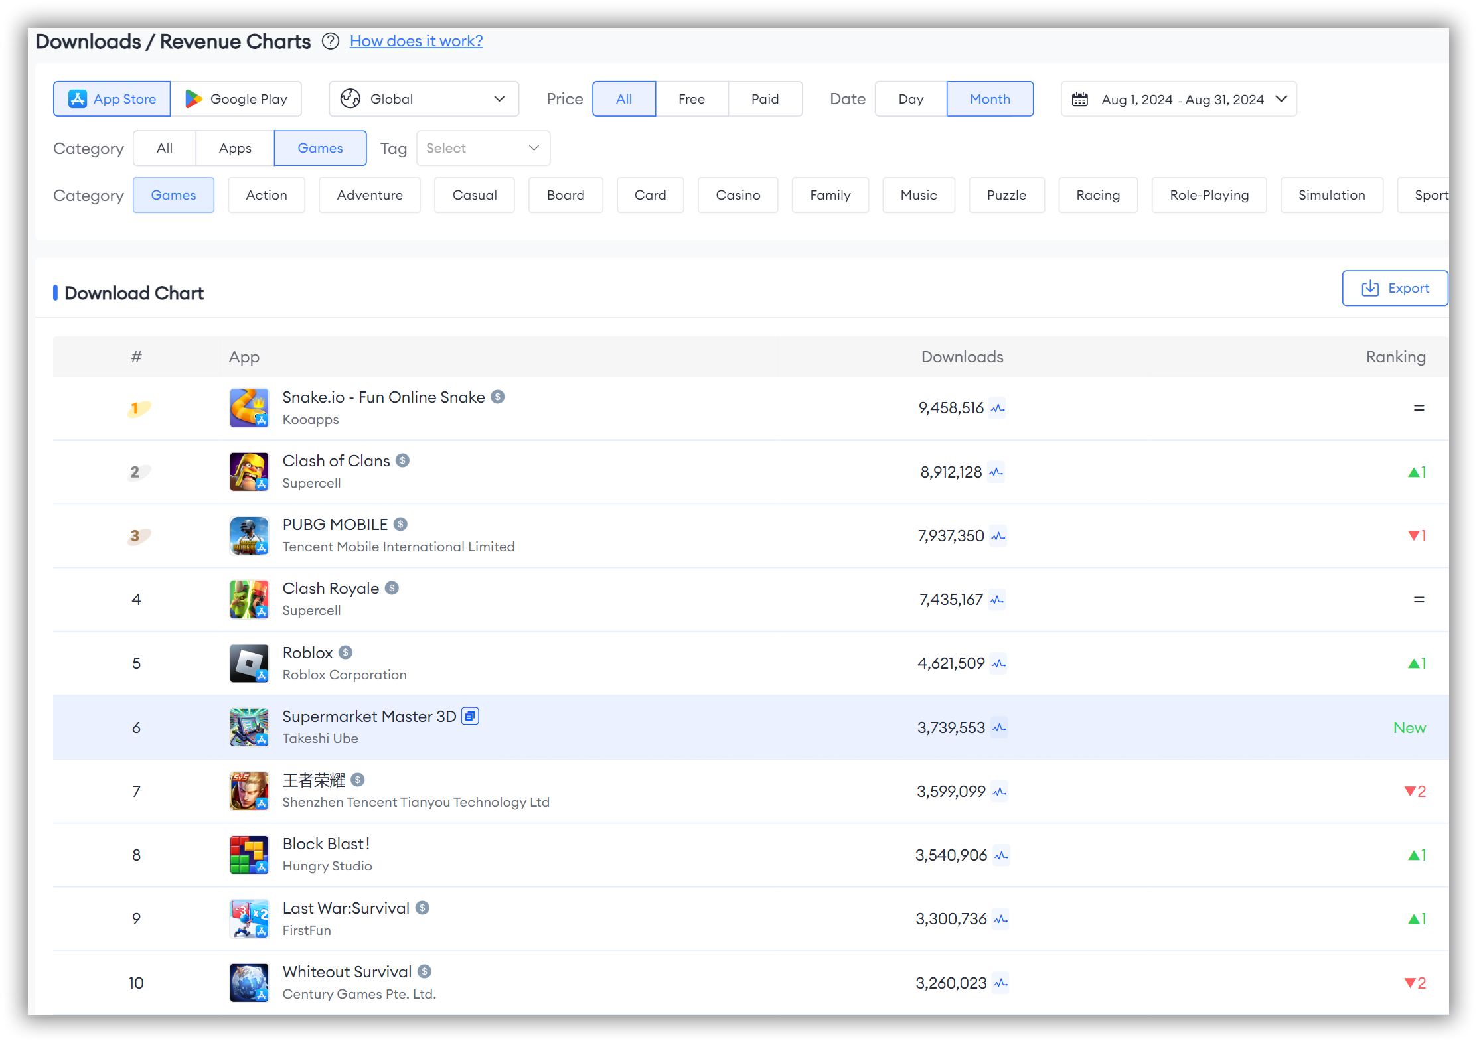Select the Action games category
This screenshot has height=1043, width=1477.
point(266,194)
